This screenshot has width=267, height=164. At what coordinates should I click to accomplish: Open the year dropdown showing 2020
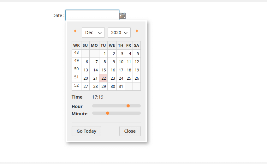(119, 33)
